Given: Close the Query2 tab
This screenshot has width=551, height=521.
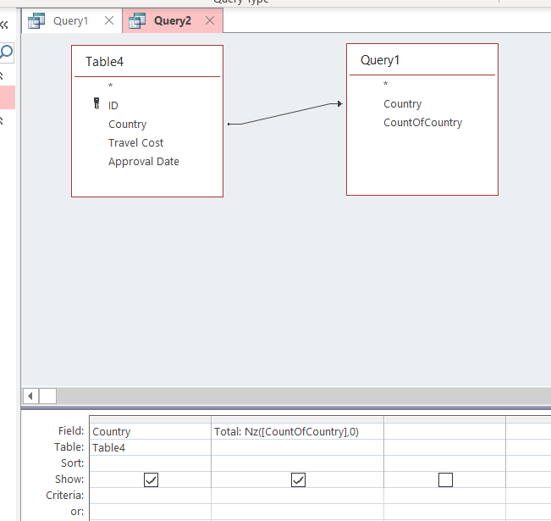Looking at the screenshot, I should (210, 21).
